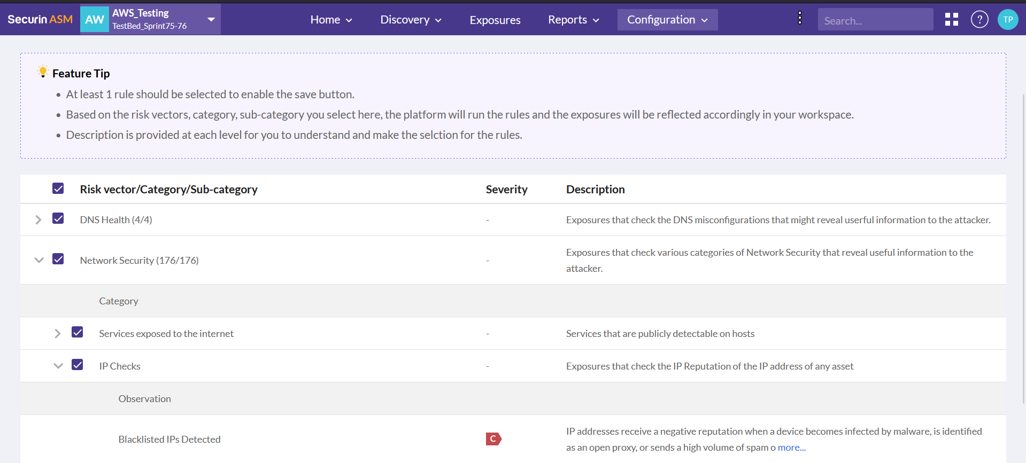Click the TestBed_Sprint75-76 workspace subtitle
Viewport: 1026px width, 463px height.
click(x=150, y=26)
